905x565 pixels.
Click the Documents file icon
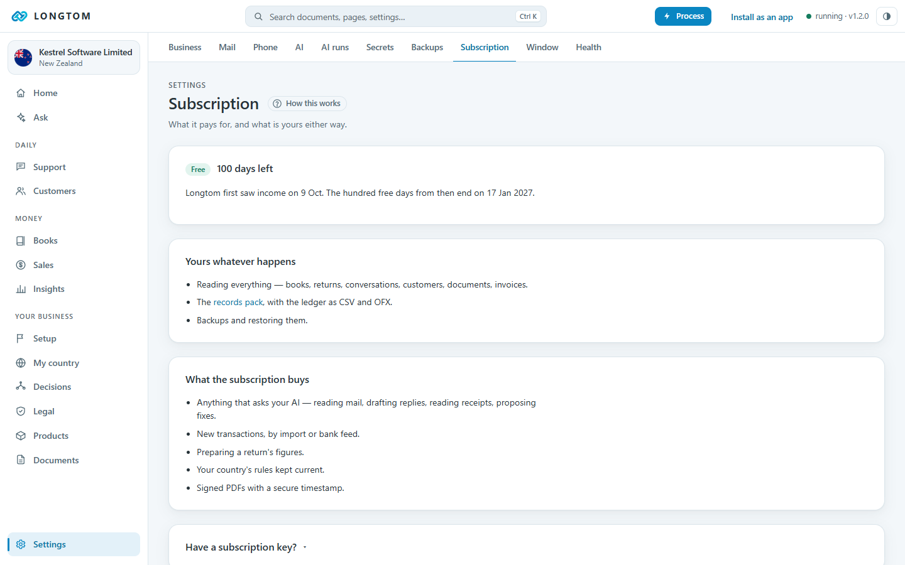[21, 460]
